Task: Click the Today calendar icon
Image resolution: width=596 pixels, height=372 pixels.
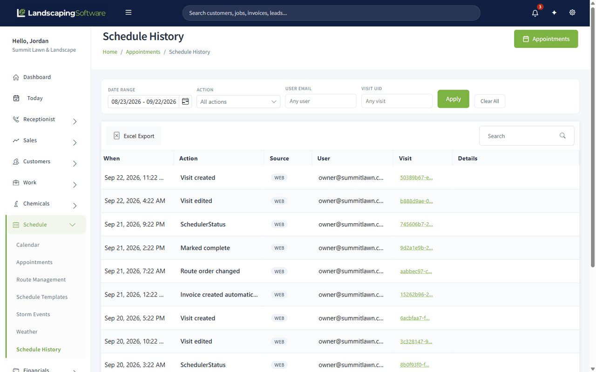Action: coord(16,98)
